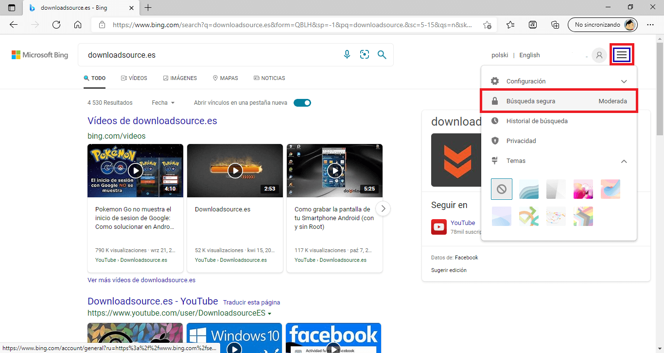Select the gray gradient theme
Viewport: 664px width, 353px height.
point(556,189)
